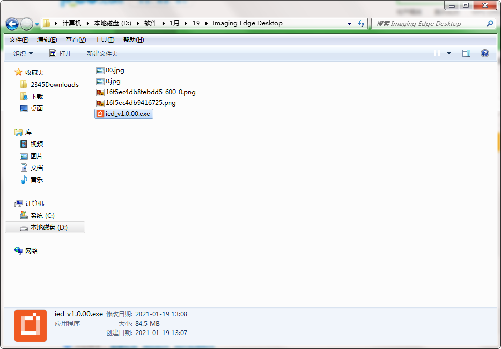Click the change view icon

coord(437,53)
